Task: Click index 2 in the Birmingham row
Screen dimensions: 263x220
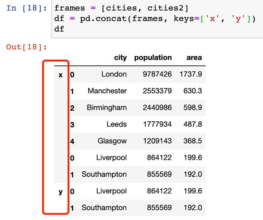Action: [72, 108]
